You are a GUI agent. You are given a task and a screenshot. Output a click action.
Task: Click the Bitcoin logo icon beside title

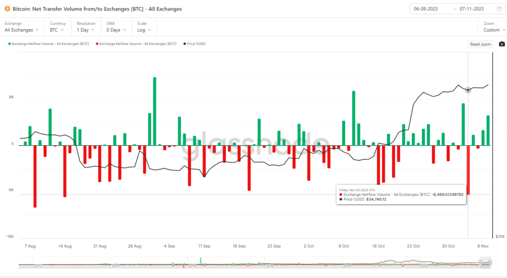pos(7,9)
